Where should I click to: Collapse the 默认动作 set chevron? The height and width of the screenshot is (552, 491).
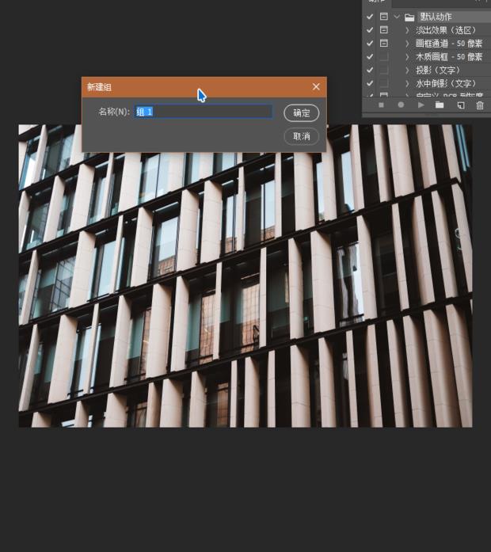pyautogui.click(x=397, y=17)
